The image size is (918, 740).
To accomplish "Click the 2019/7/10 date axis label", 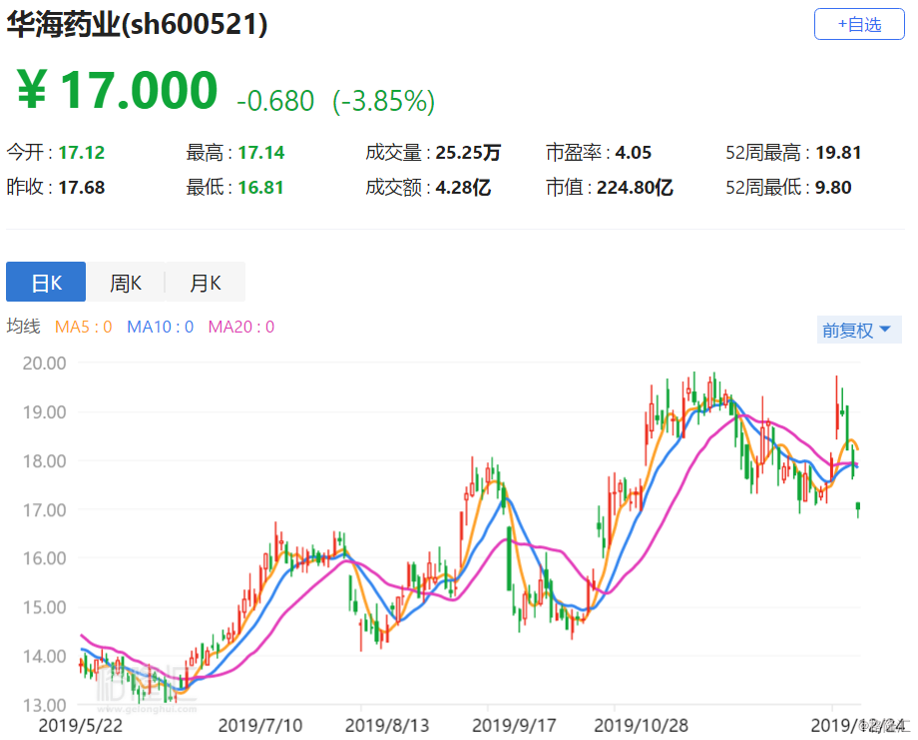I will (x=260, y=725).
